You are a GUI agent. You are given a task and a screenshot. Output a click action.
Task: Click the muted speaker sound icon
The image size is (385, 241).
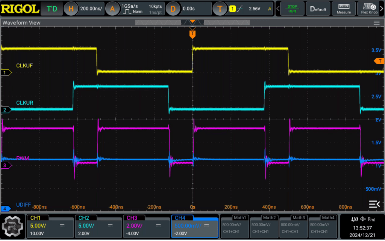363,219
